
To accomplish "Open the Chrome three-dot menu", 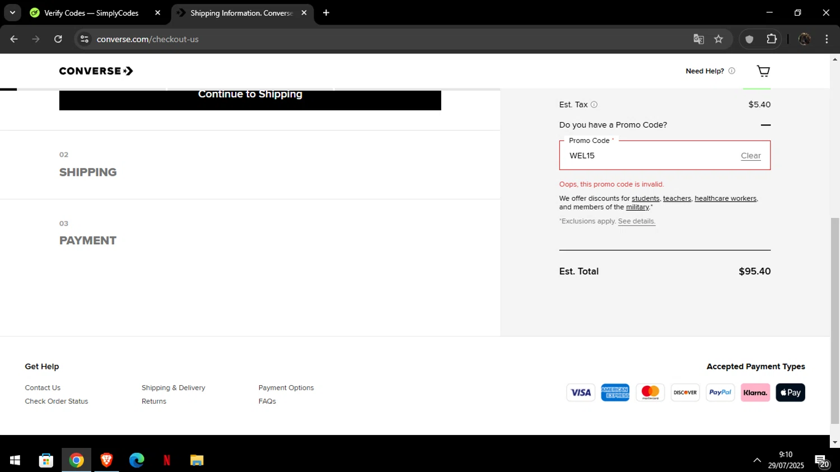I will 827,39.
